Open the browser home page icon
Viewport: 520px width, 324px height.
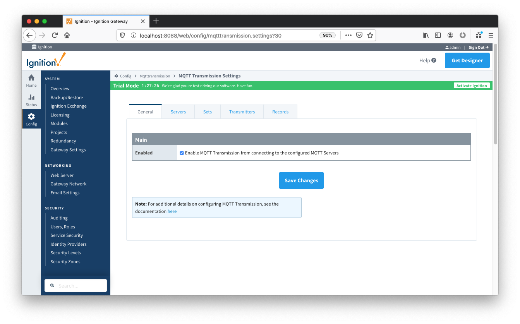pyautogui.click(x=67, y=35)
